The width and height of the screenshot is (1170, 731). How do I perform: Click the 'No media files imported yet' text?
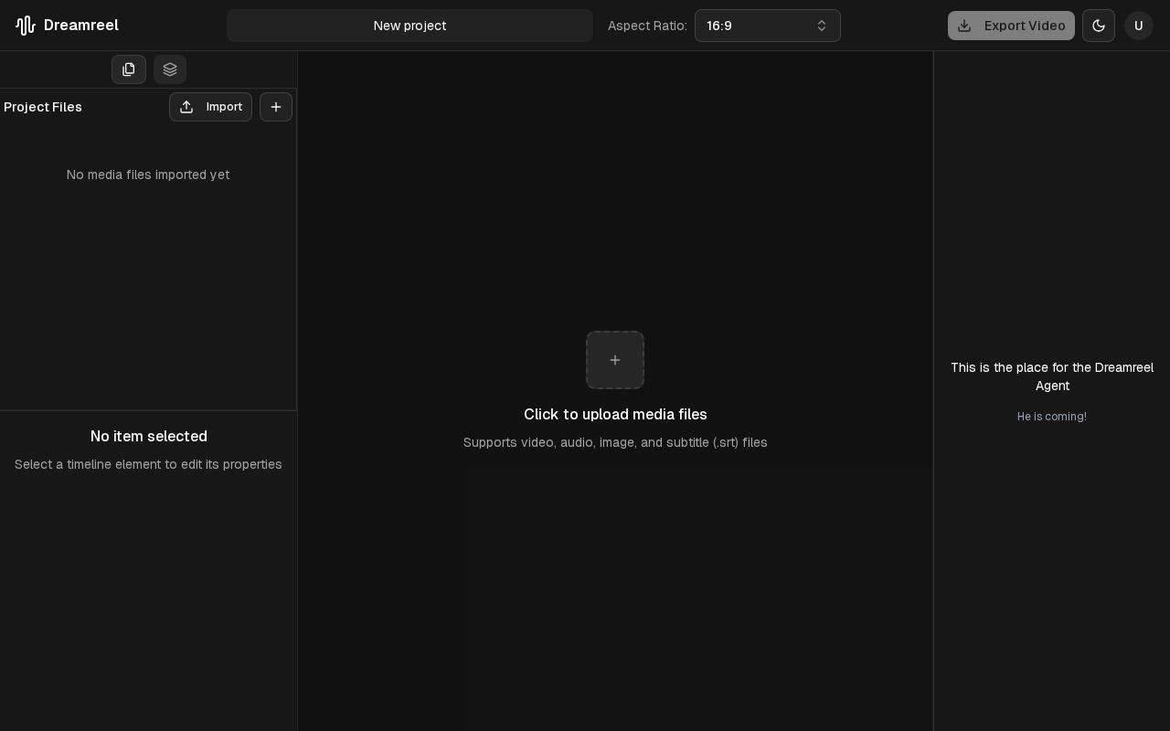pos(148,175)
